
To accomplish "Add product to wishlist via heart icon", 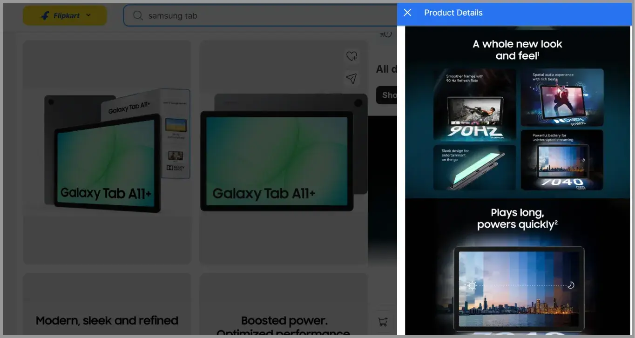I will coord(351,56).
